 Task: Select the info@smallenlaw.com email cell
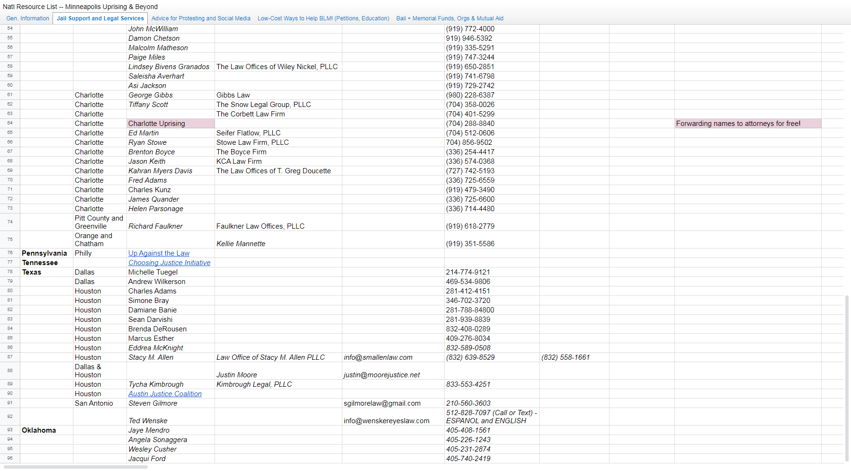pos(393,357)
